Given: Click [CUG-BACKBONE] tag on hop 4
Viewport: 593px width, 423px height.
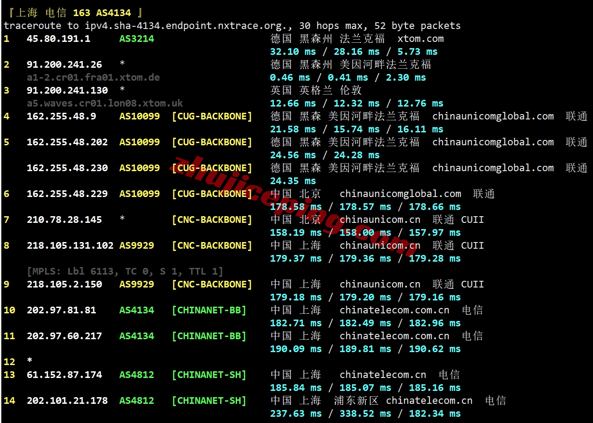Looking at the screenshot, I should click(x=212, y=116).
